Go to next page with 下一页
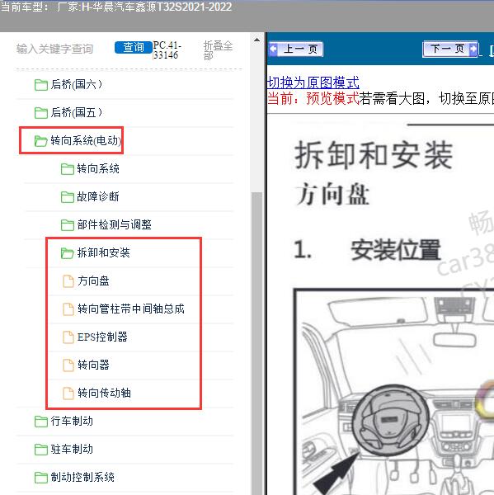The image size is (494, 495). point(450,49)
